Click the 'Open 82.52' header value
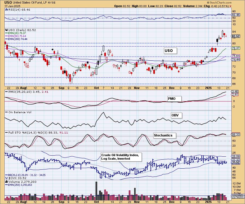Viewport: 245px width, 204px height. pyautogui.click(x=122, y=6)
